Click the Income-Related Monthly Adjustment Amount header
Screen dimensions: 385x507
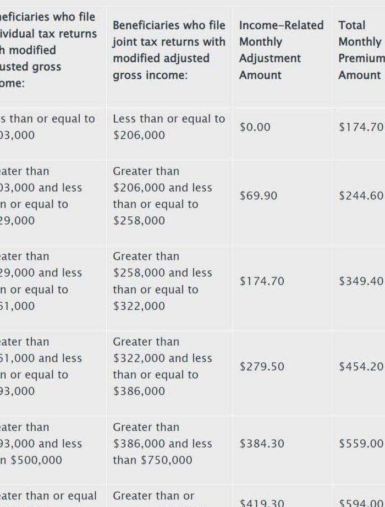pos(281,50)
